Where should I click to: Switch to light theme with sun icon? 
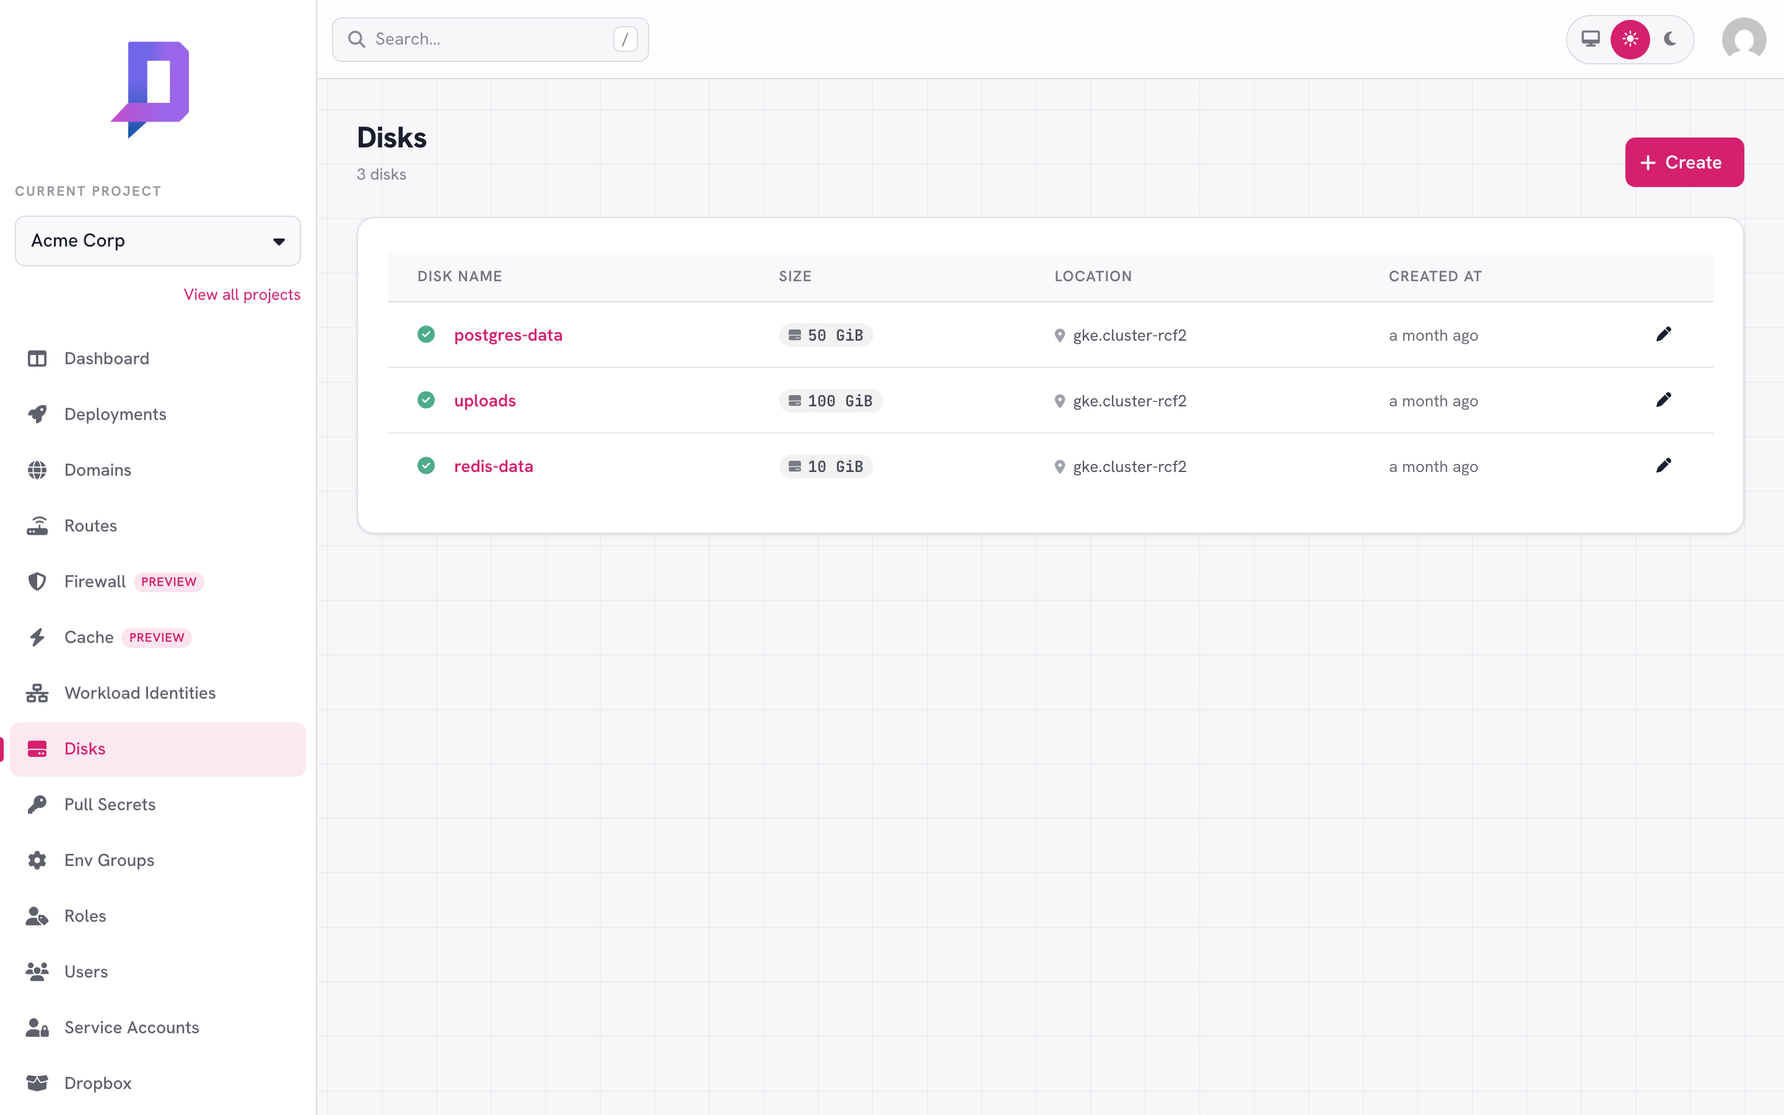pos(1630,39)
